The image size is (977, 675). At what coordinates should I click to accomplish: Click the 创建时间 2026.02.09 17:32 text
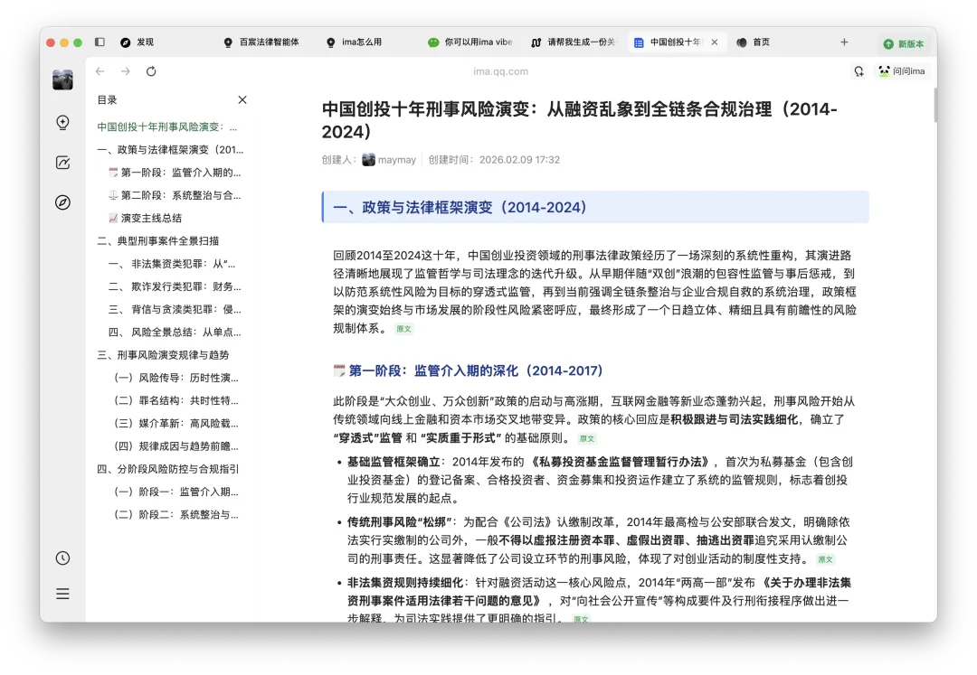[494, 160]
